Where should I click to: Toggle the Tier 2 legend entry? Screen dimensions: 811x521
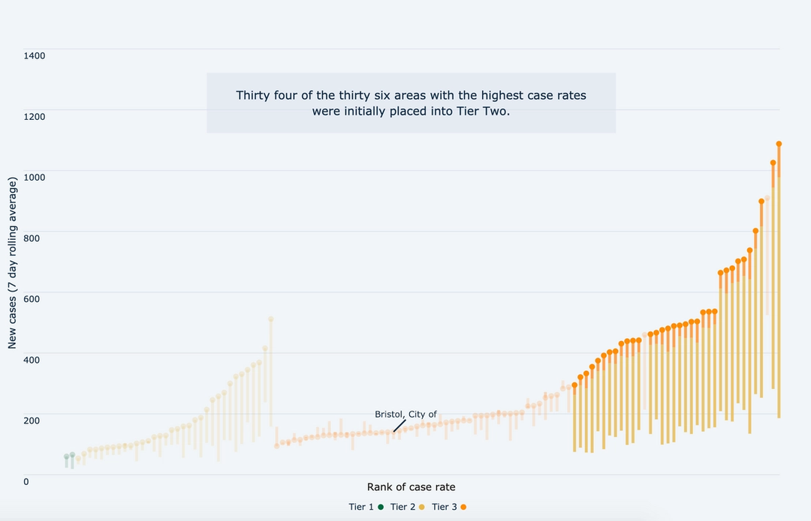tap(408, 507)
